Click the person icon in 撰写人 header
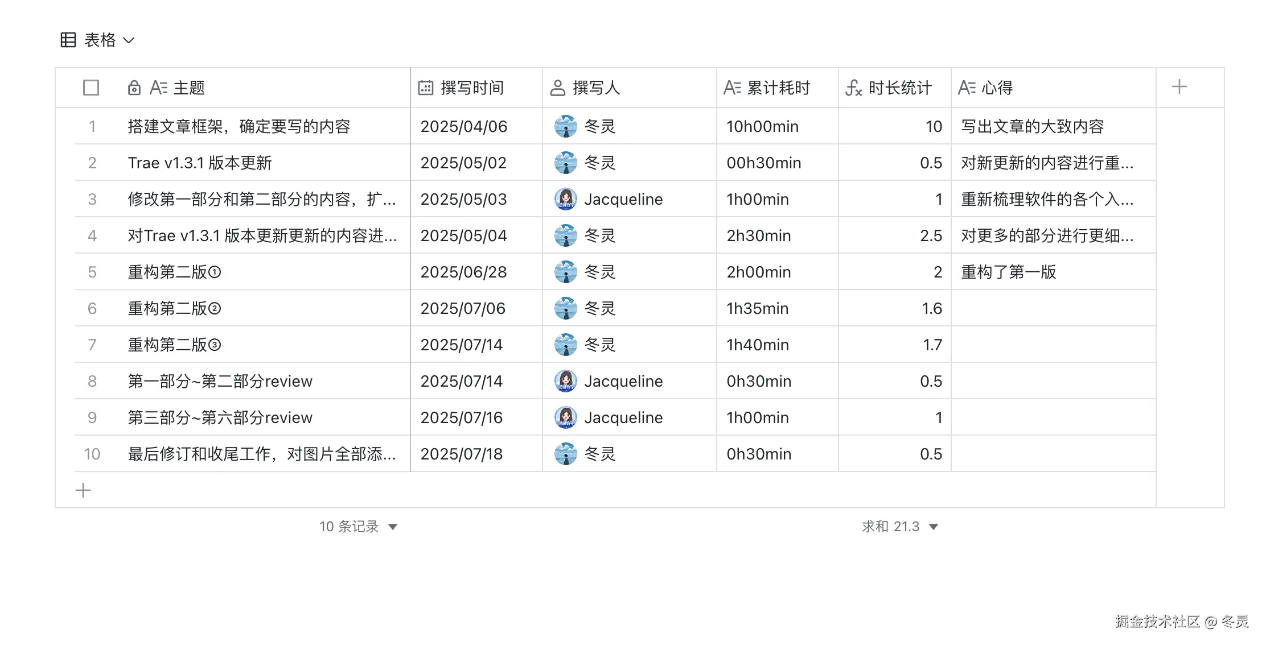 558,88
